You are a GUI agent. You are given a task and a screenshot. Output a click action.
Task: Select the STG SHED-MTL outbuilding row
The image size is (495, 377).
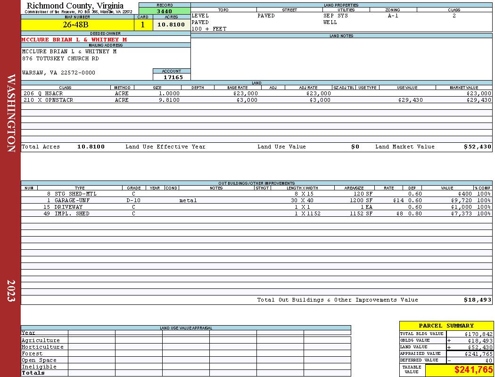click(256, 194)
